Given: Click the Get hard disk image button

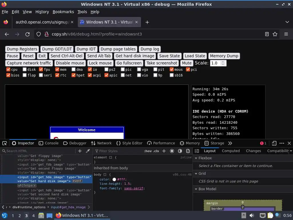Looking at the screenshot, I should tap(135, 56).
